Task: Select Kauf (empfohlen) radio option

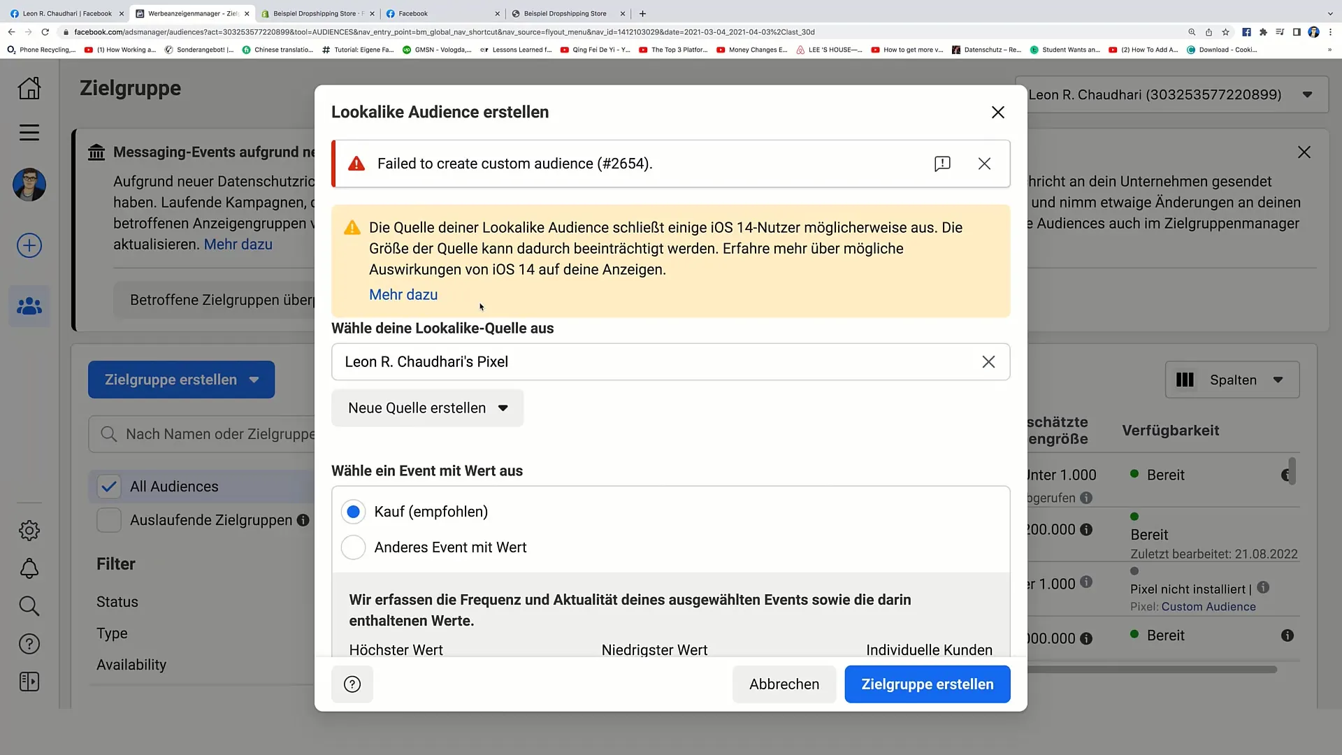Action: (354, 512)
